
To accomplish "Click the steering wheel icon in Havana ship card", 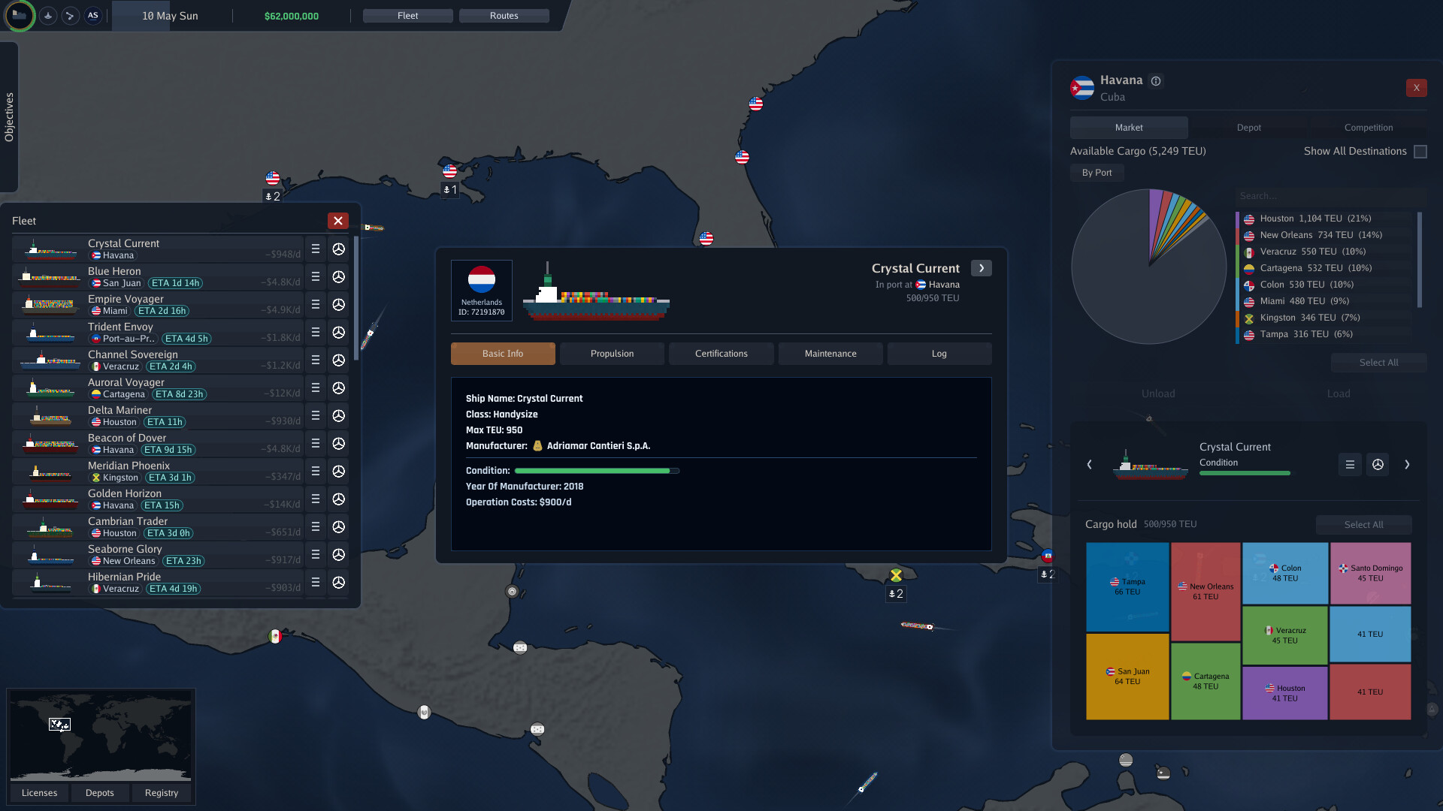I will pyautogui.click(x=1378, y=465).
